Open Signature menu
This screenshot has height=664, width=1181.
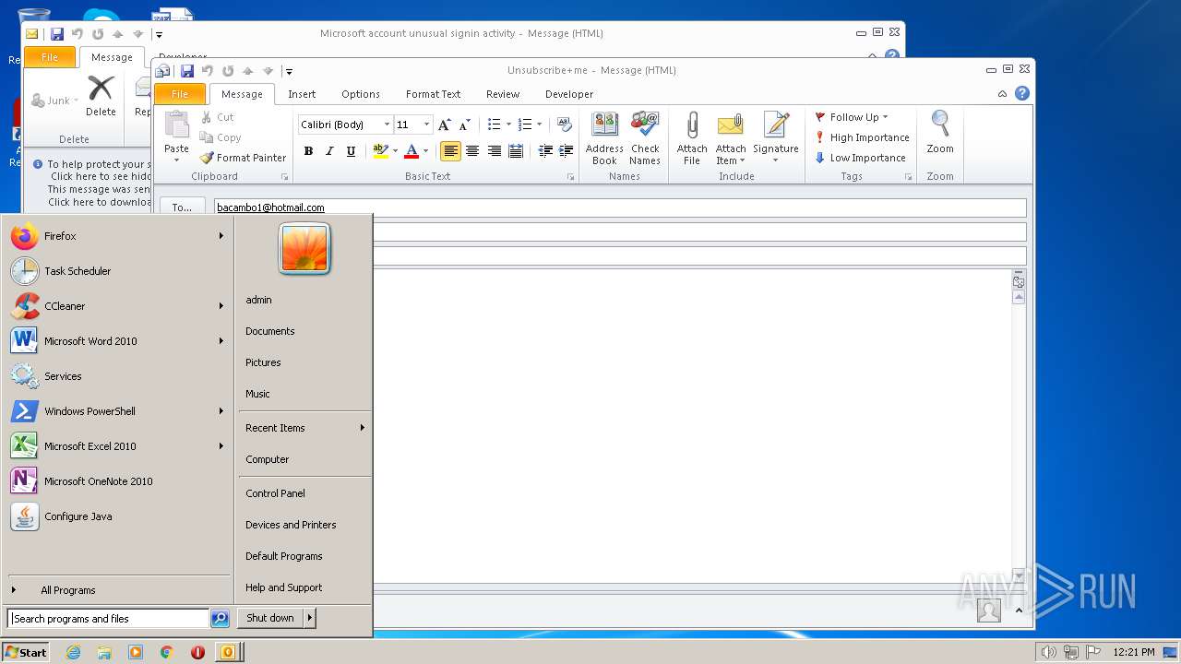coord(776,138)
